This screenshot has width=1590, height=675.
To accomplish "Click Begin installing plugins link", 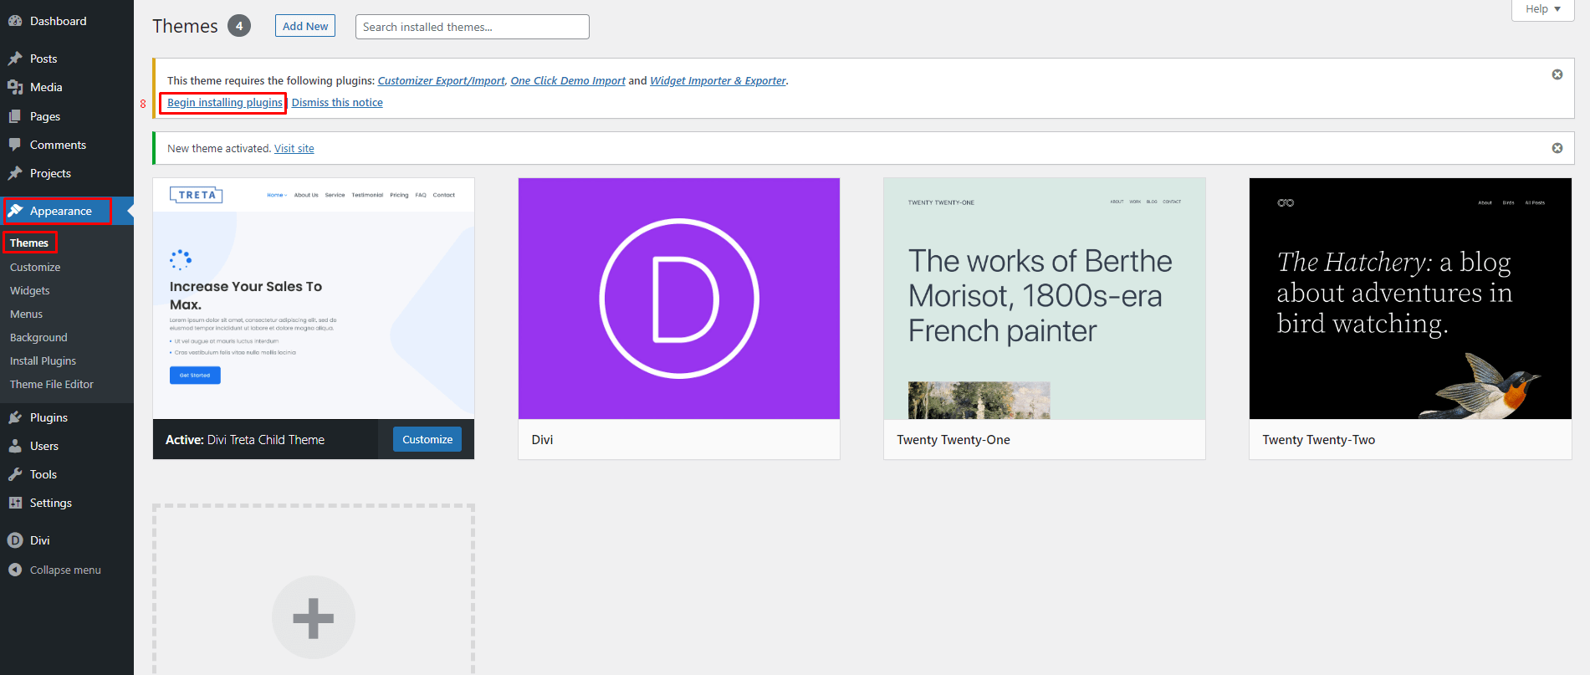I will [225, 103].
